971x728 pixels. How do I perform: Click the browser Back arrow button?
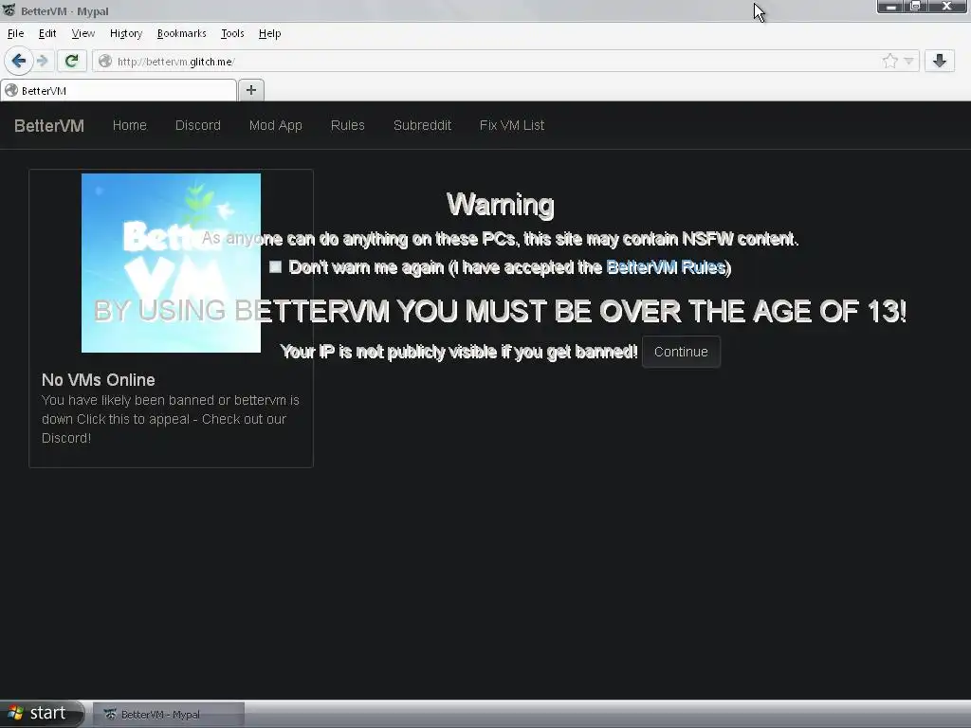(19, 61)
